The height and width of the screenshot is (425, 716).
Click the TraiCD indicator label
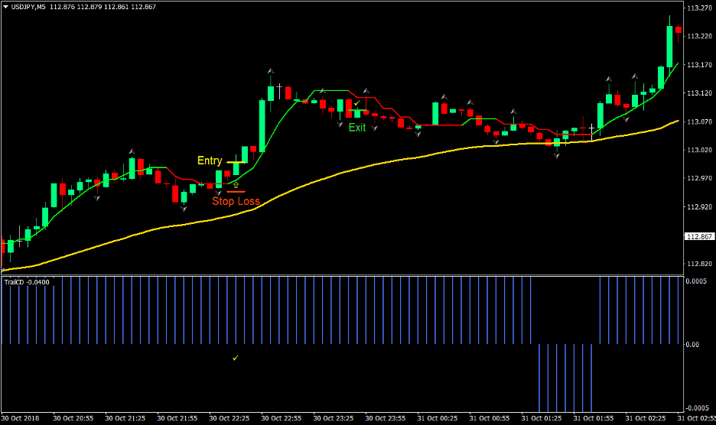point(27,282)
